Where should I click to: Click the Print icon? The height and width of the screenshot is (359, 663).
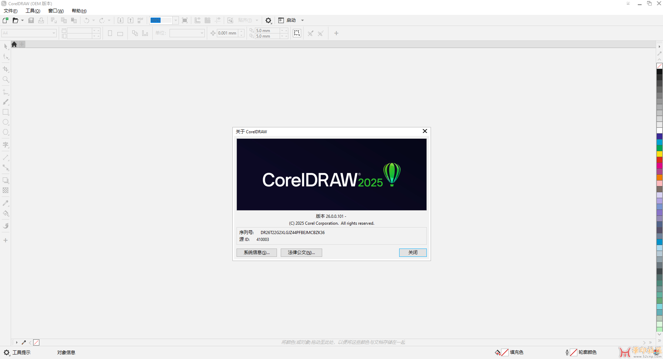coord(41,20)
